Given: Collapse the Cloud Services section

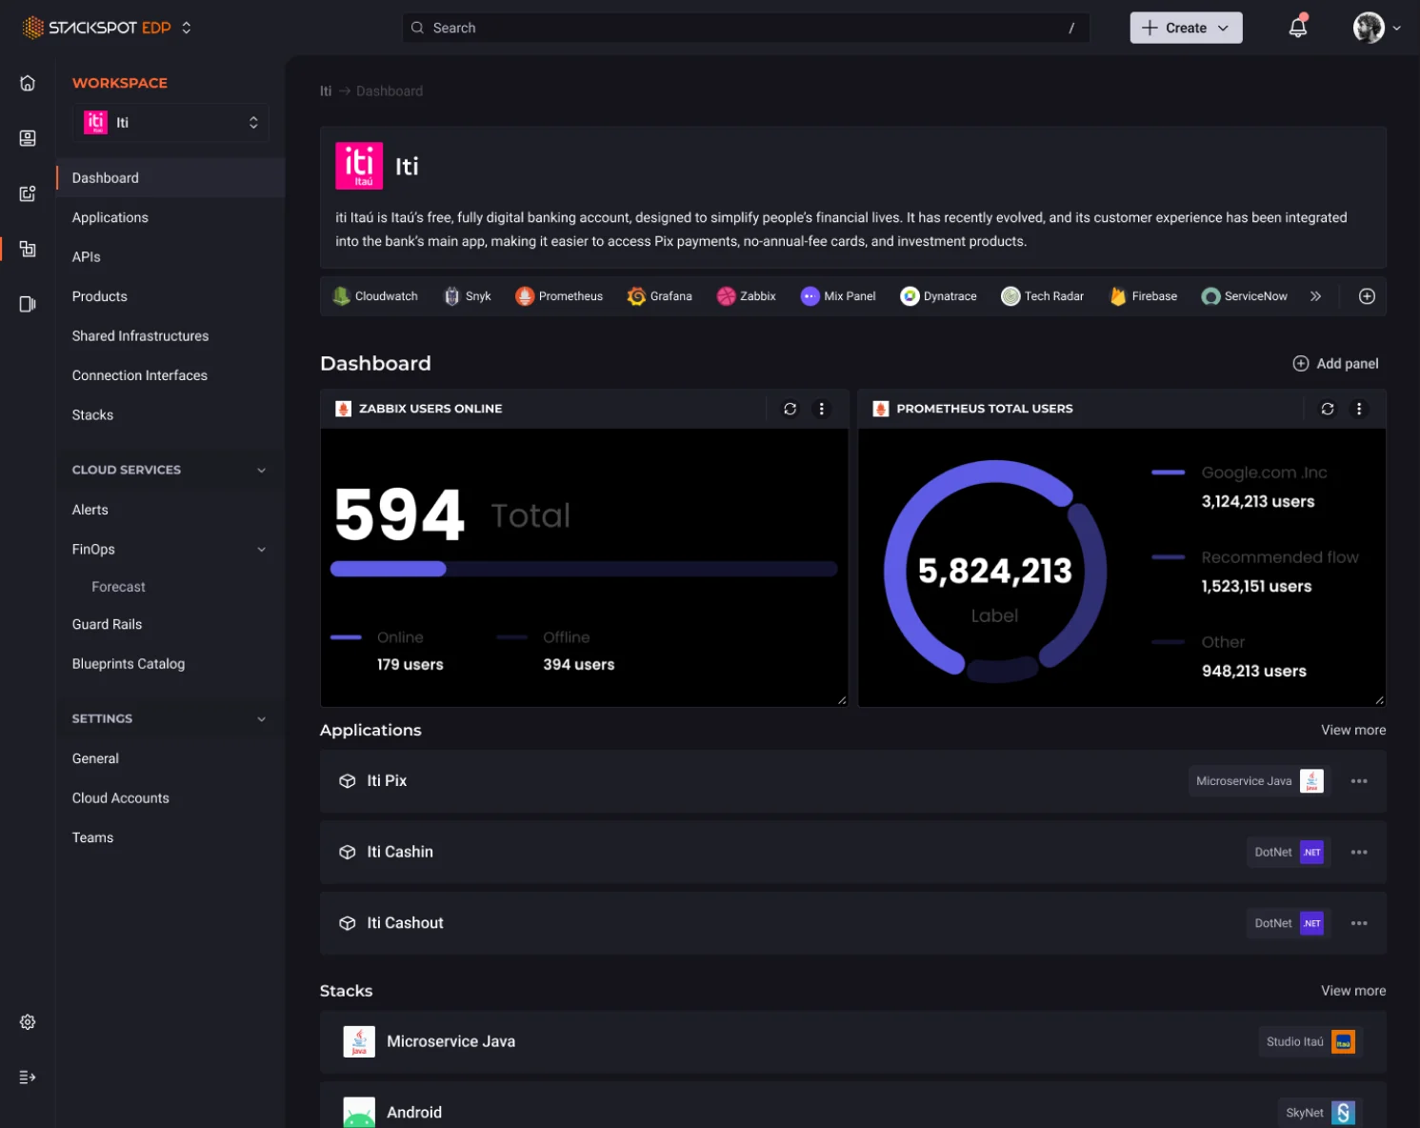Looking at the screenshot, I should [x=261, y=470].
